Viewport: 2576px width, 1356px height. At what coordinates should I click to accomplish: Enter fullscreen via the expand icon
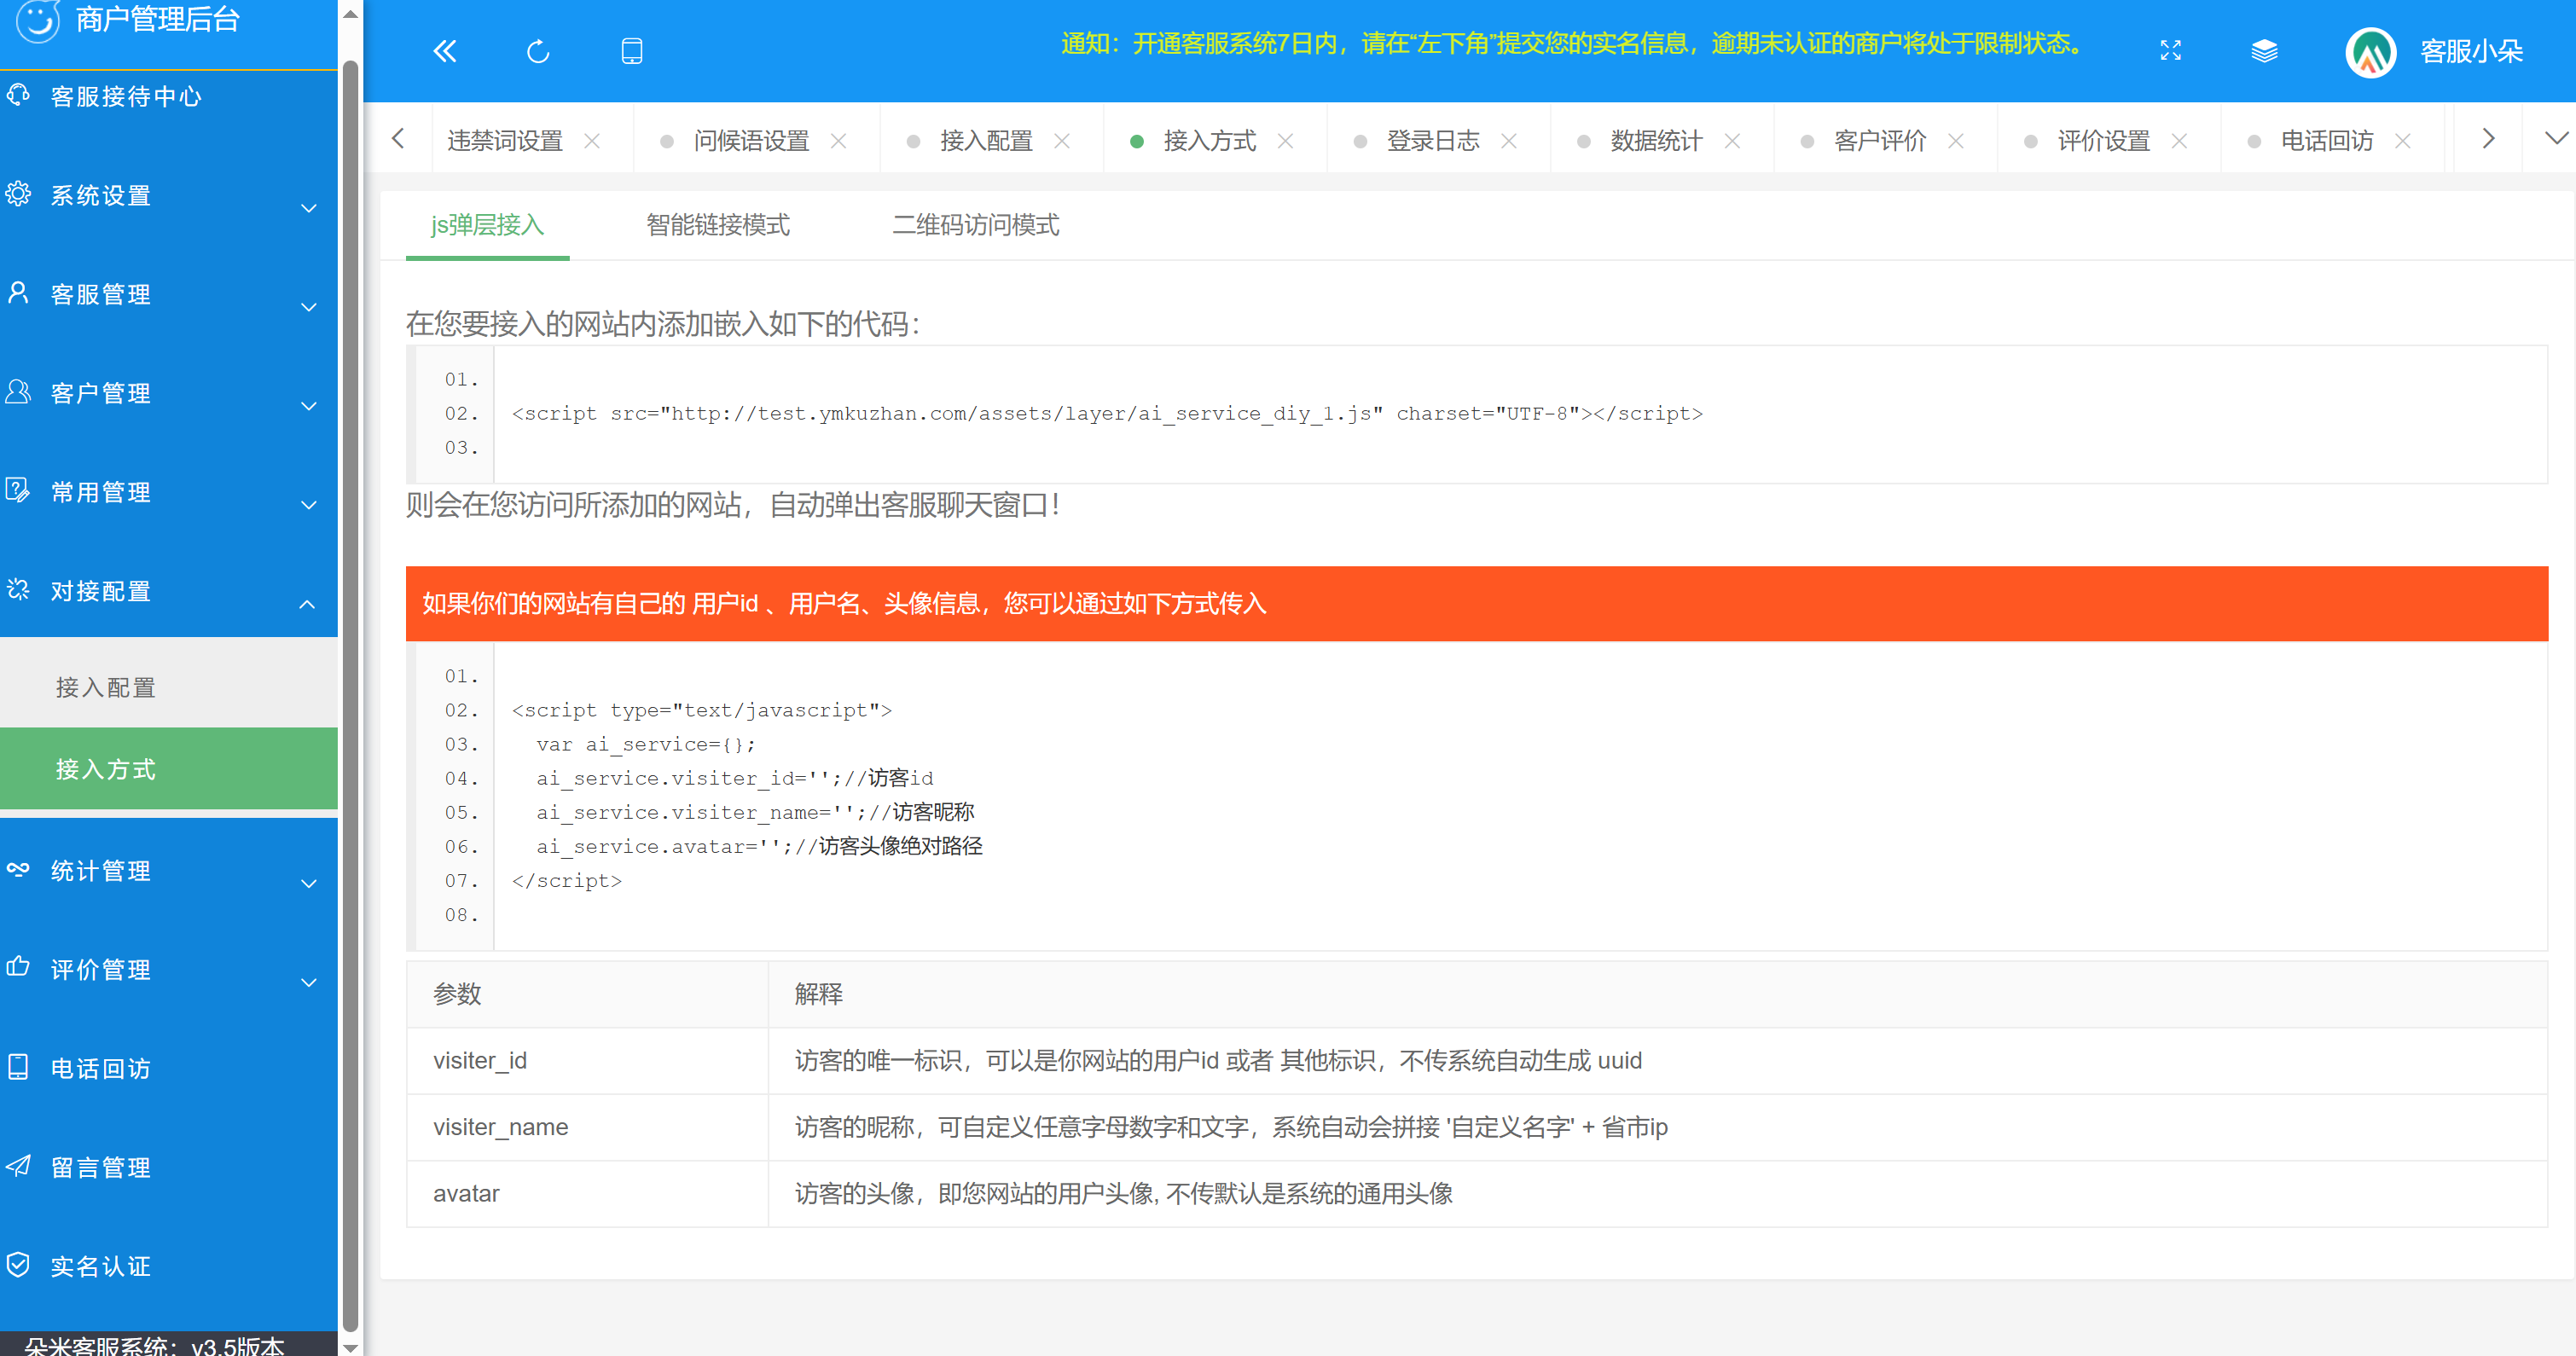click(x=2170, y=50)
